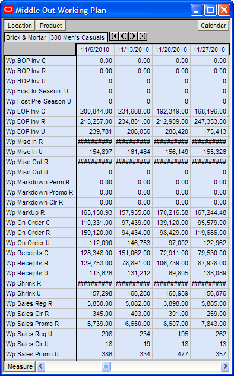This screenshot has height=376, width=234.
Task: Select Wp Sales Promo R row label
Action: (40, 324)
